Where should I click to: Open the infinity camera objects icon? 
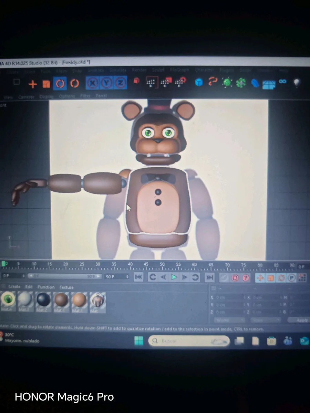pyautogui.click(x=283, y=82)
